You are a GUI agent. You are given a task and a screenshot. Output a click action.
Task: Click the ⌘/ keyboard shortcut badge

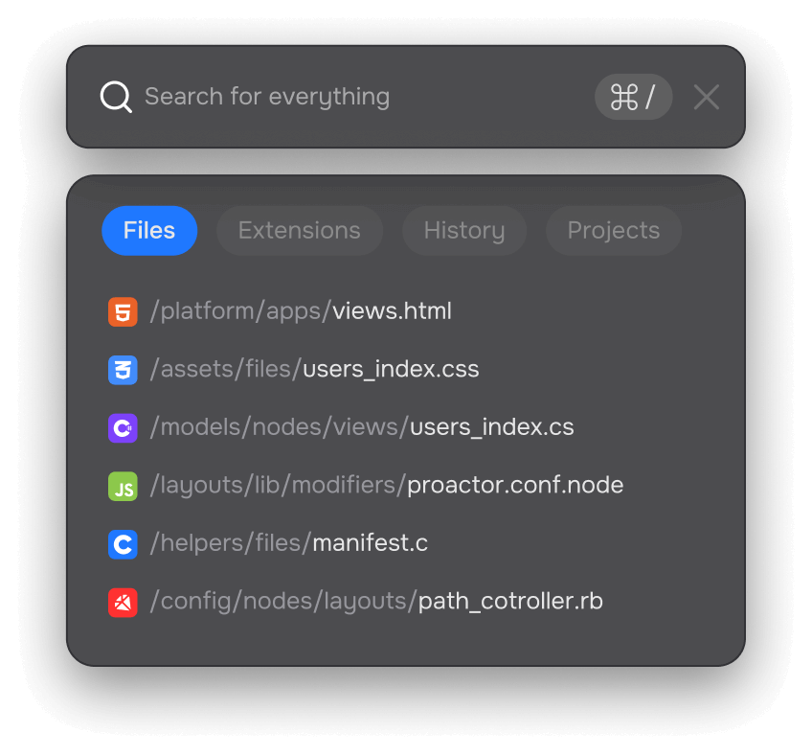pos(633,97)
